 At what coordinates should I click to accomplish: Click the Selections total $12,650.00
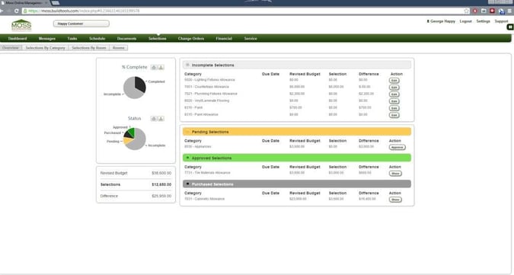161,184
